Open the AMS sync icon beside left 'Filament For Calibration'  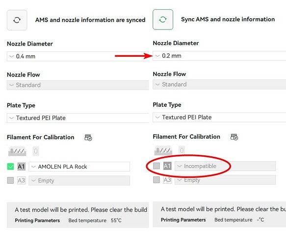[88, 138]
